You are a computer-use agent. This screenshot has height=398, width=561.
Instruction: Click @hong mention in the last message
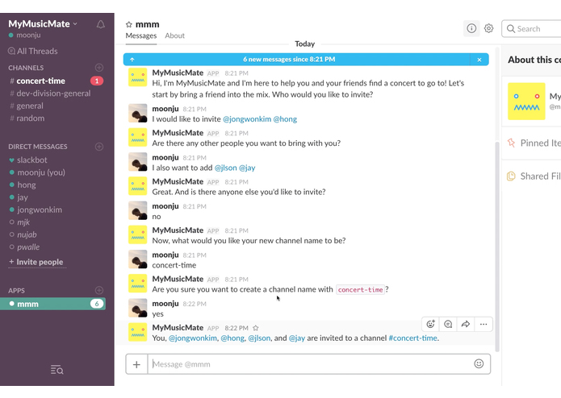tap(232, 338)
